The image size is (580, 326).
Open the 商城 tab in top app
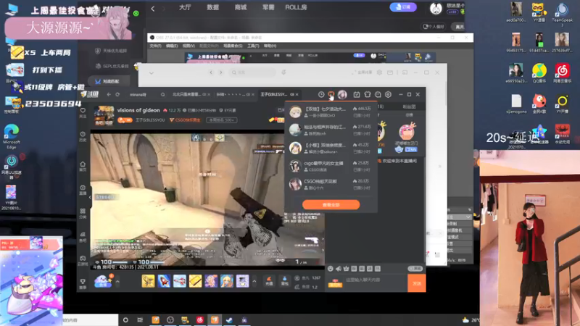241,7
